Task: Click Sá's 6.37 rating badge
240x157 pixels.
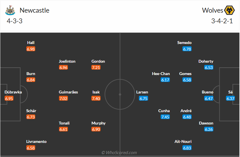Action: (x=231, y=98)
